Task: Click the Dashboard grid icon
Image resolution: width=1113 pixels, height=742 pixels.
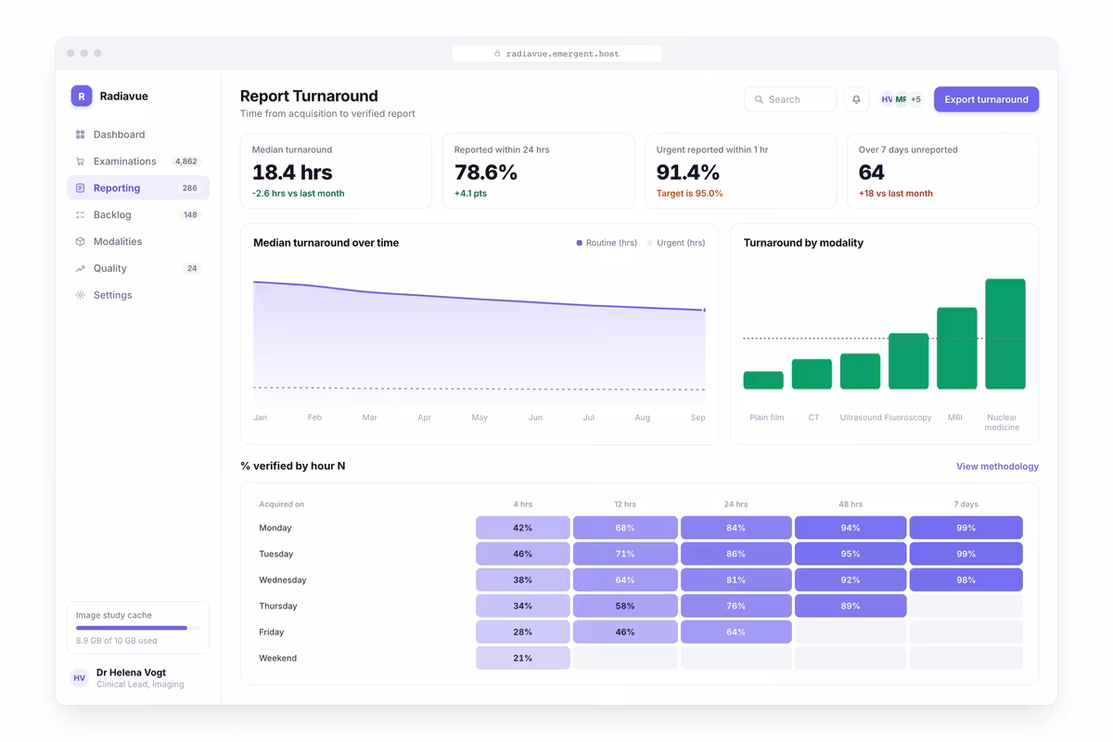Action: coord(81,134)
